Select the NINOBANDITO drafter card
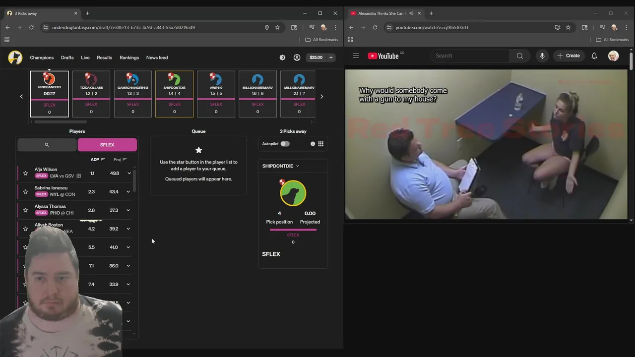Screen dimensions: 635x357 (49, 94)
